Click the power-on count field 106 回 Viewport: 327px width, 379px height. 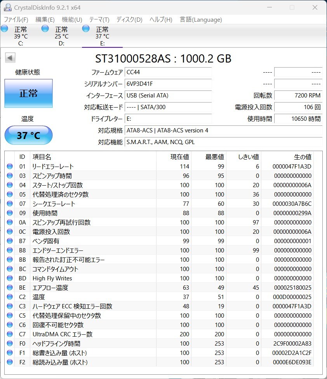298,107
